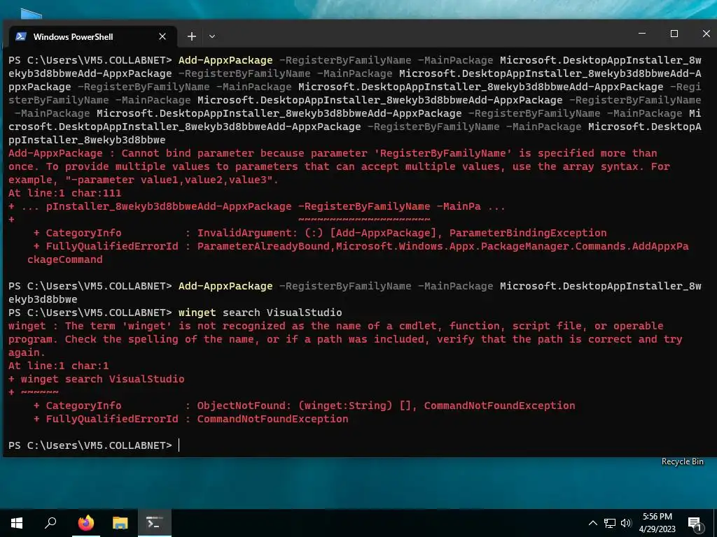Click the '+ winget search VisualStudio' error line
This screenshot has width=717, height=537.
click(x=97, y=379)
